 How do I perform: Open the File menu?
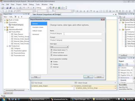[3, 4]
